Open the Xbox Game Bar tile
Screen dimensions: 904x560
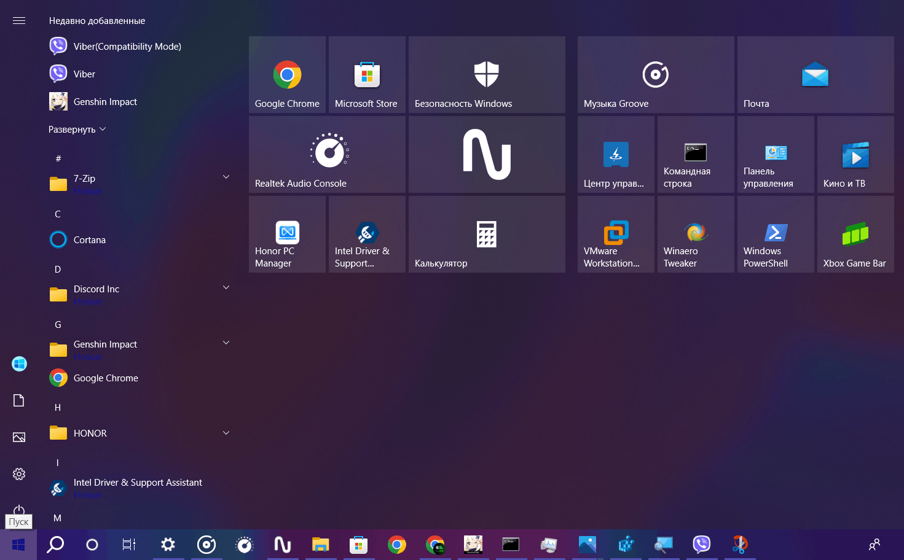855,234
